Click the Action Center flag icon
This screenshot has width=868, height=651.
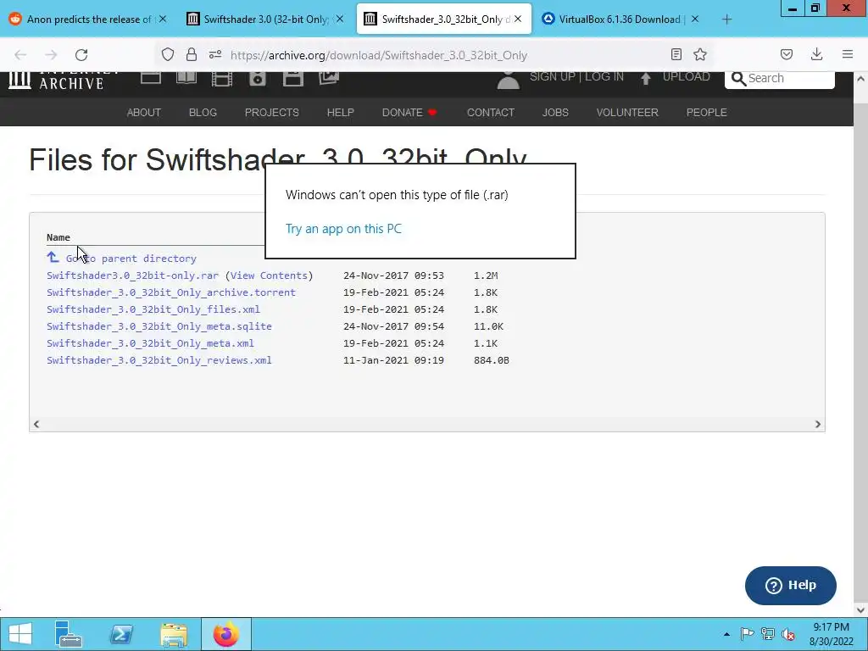coord(747,634)
